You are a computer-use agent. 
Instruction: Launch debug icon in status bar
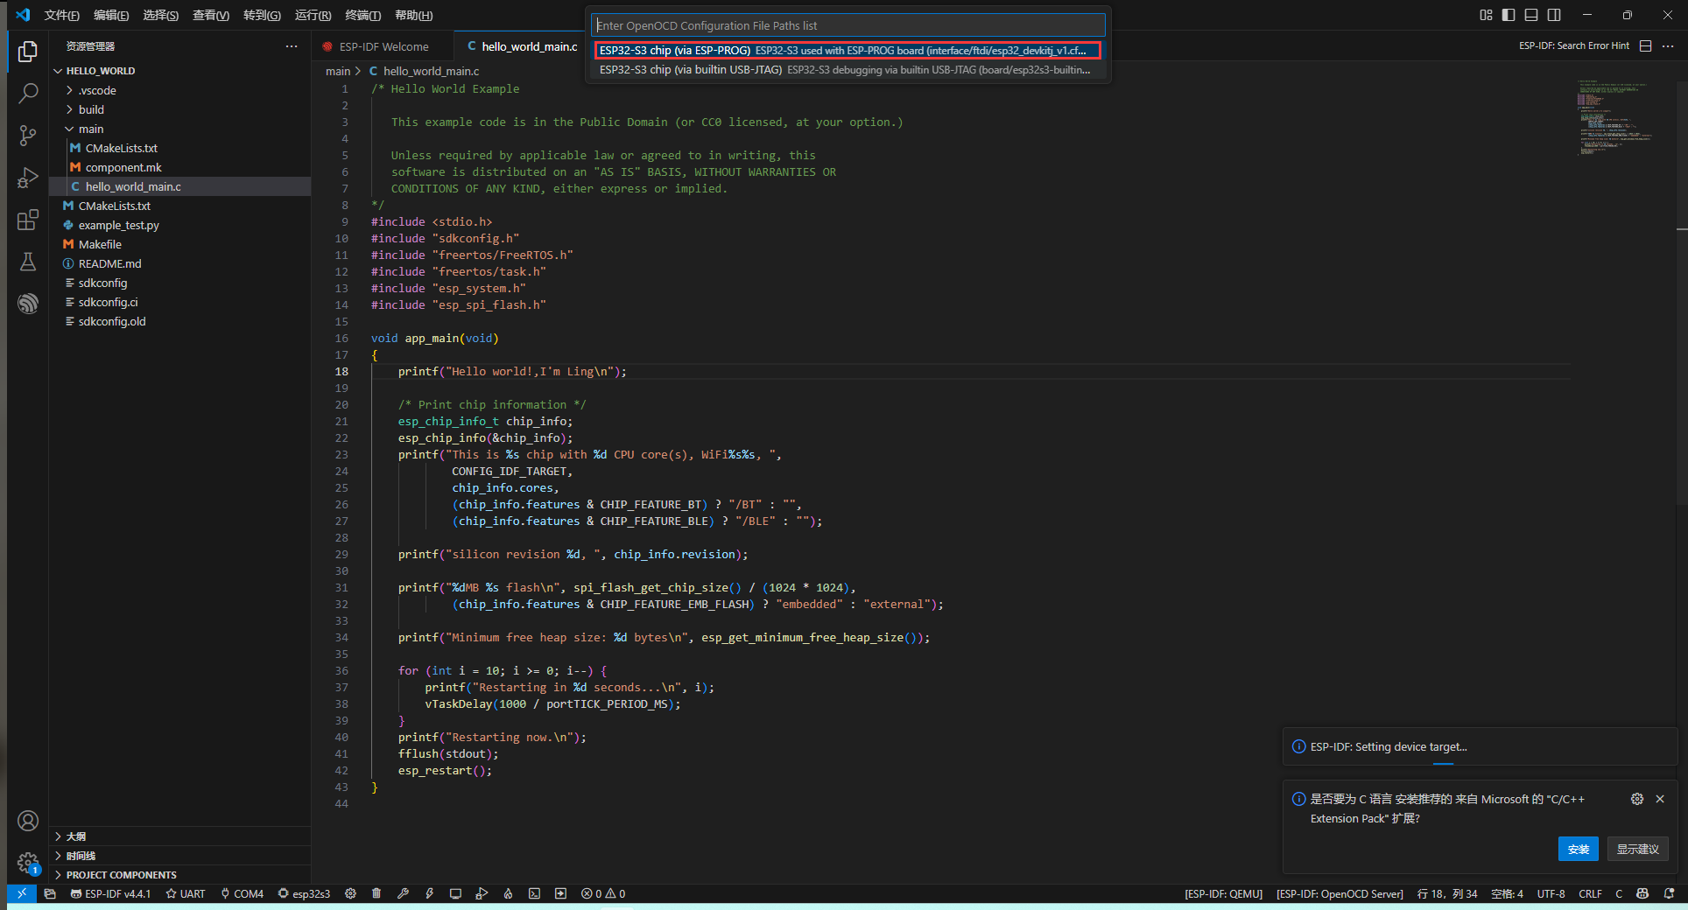[x=482, y=893]
